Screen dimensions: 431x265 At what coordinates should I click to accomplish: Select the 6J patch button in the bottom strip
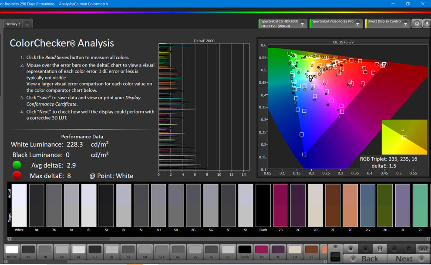pyautogui.click(x=78, y=252)
